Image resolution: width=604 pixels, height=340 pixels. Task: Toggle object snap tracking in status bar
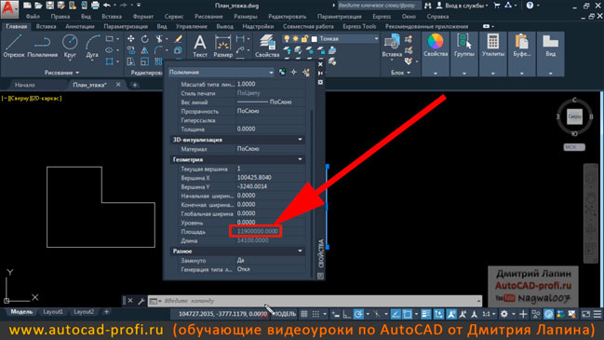[396, 314]
